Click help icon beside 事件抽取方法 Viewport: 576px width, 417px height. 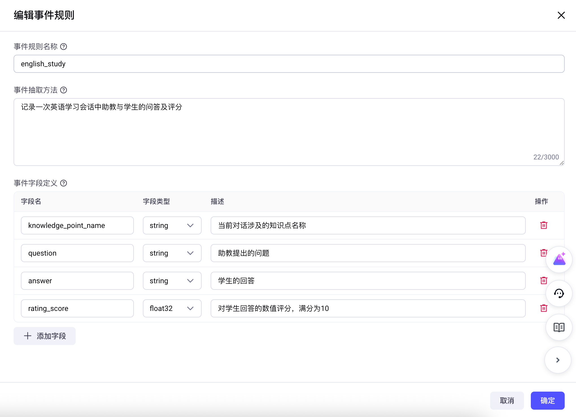[64, 90]
